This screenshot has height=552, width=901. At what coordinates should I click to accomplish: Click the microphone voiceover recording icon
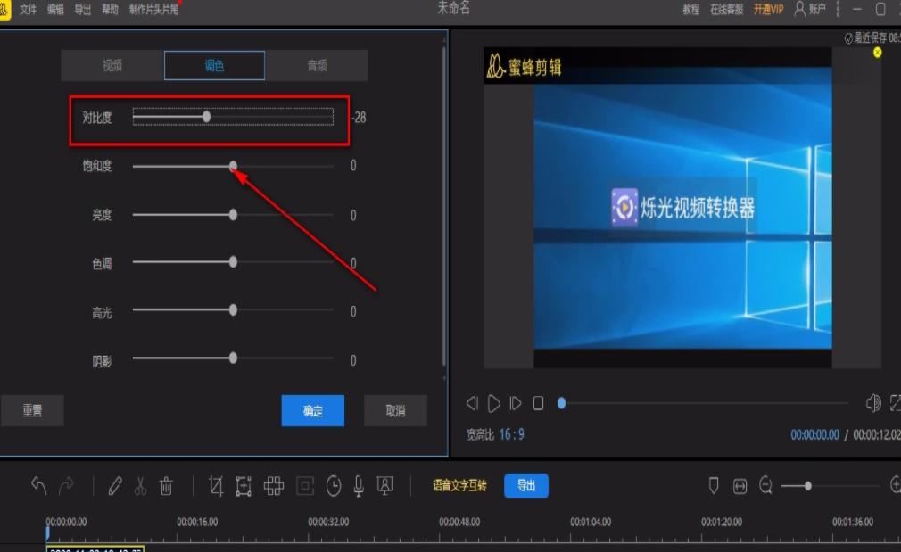point(360,485)
